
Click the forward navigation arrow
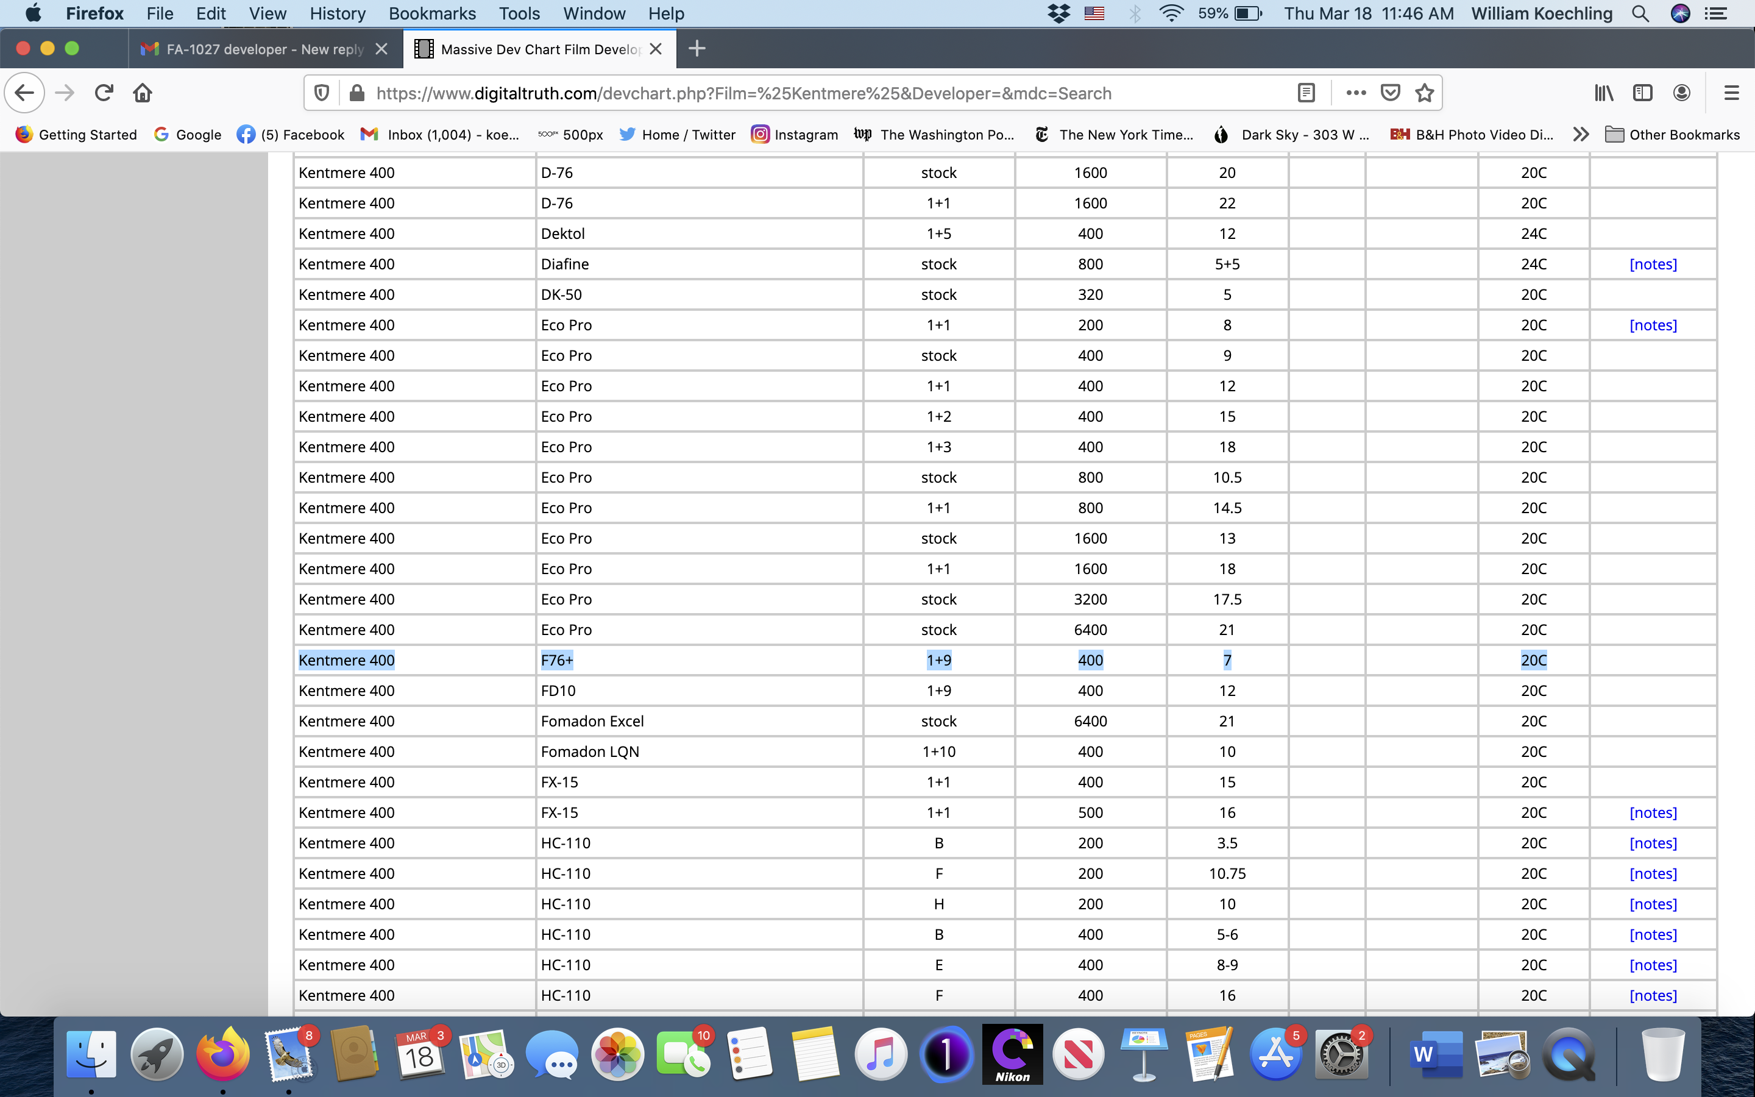65,93
